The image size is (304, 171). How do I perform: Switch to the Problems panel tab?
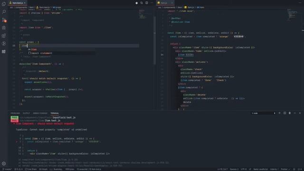pos(15,113)
